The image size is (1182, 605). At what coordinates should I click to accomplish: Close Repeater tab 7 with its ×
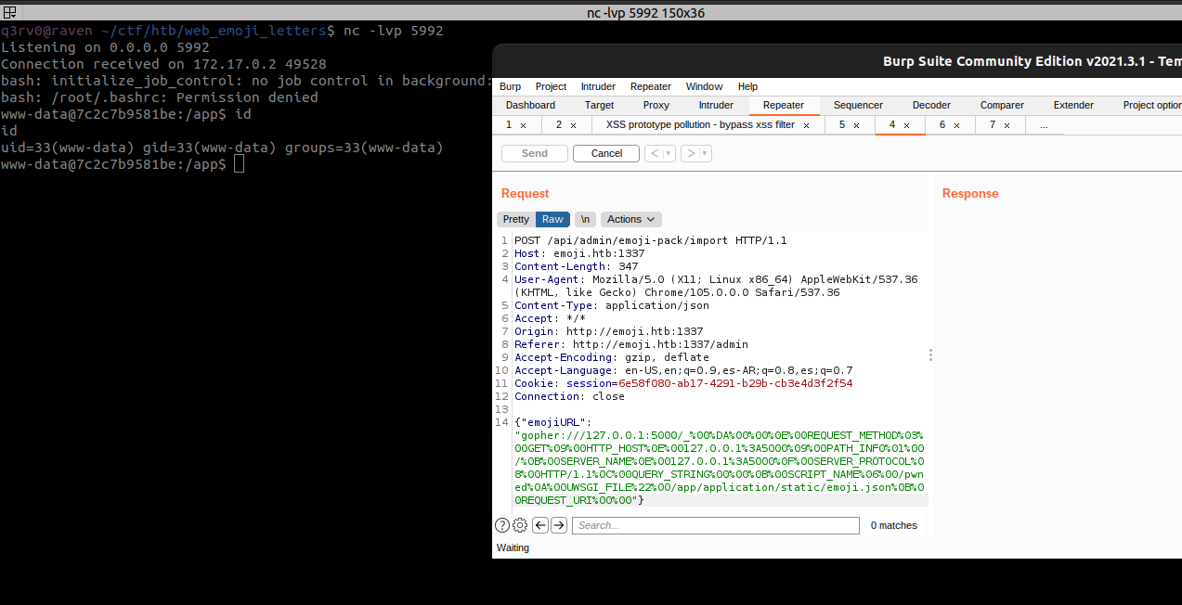(1007, 125)
